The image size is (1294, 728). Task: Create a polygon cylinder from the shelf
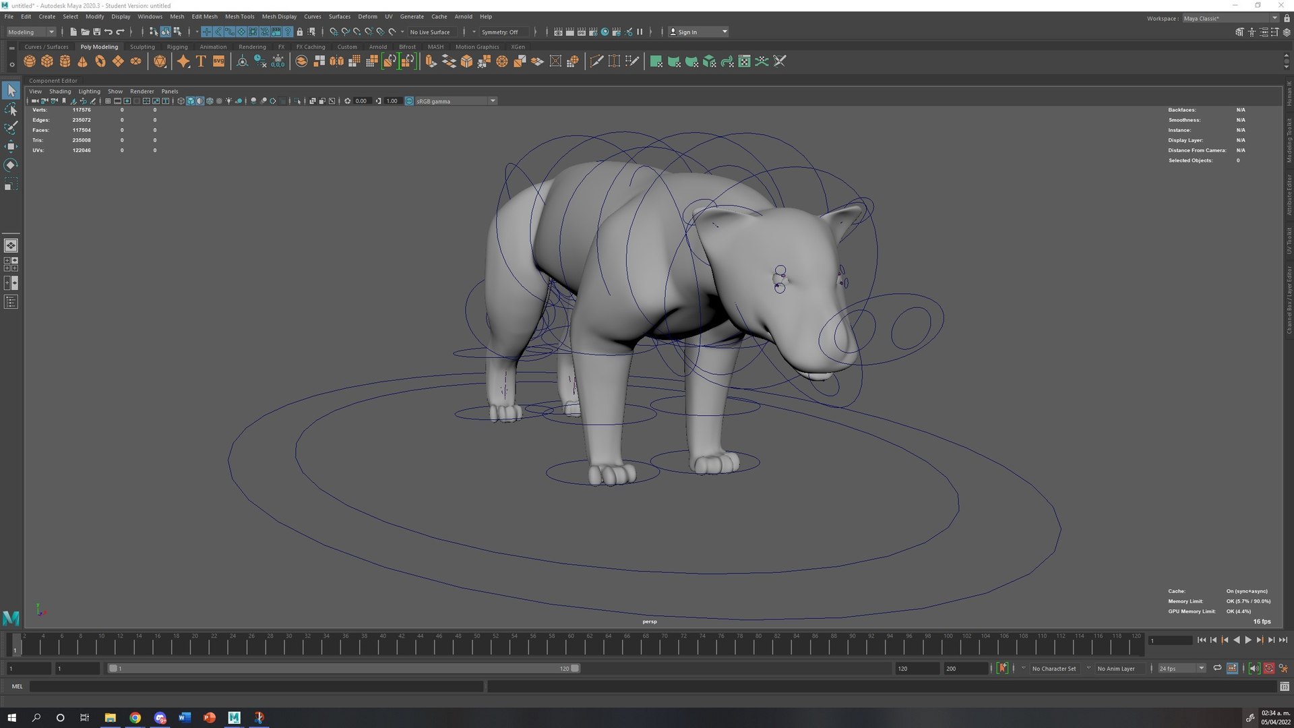point(65,61)
